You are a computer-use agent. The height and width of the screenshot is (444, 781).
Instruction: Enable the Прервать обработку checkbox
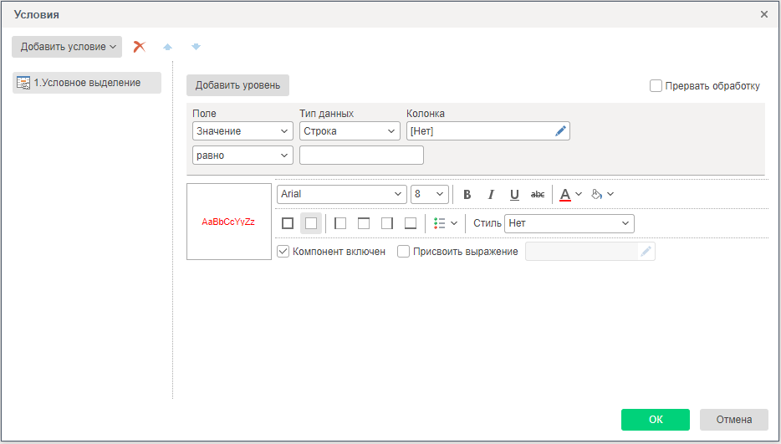point(656,85)
